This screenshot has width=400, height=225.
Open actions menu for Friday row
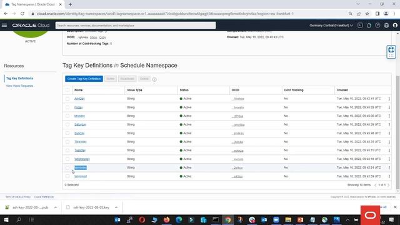tap(389, 107)
